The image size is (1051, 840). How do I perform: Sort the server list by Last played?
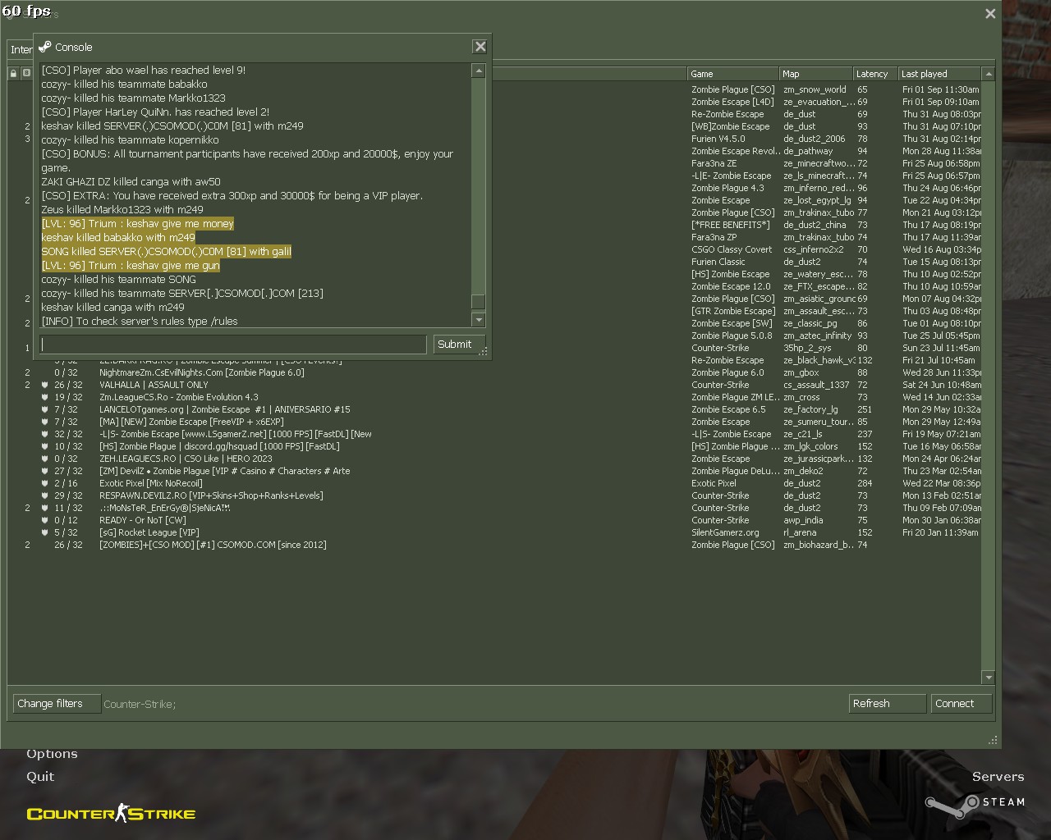click(939, 74)
